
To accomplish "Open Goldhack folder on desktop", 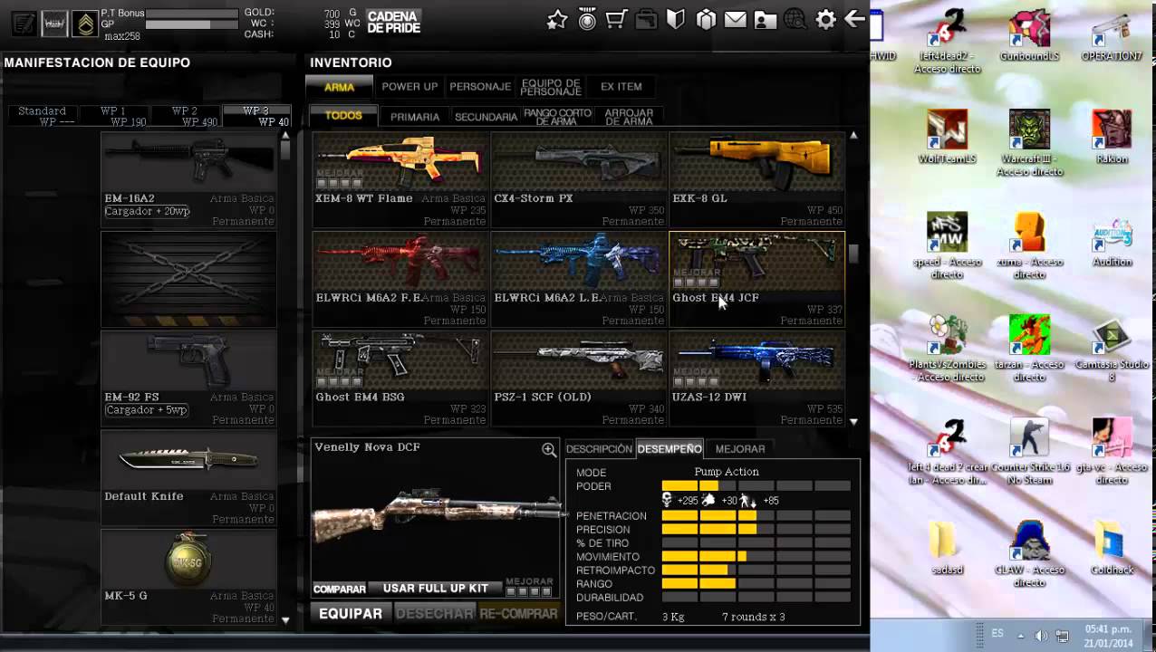I will click(x=1112, y=548).
